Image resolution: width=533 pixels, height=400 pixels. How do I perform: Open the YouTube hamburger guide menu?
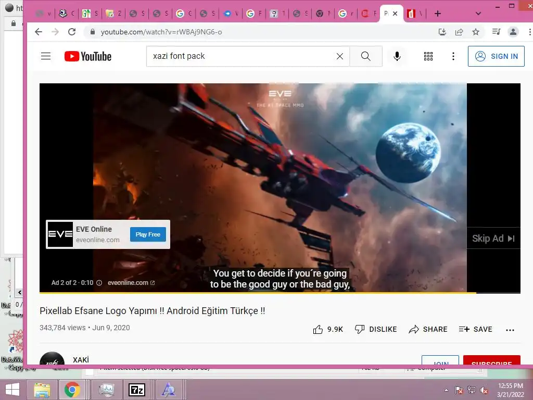click(x=46, y=56)
